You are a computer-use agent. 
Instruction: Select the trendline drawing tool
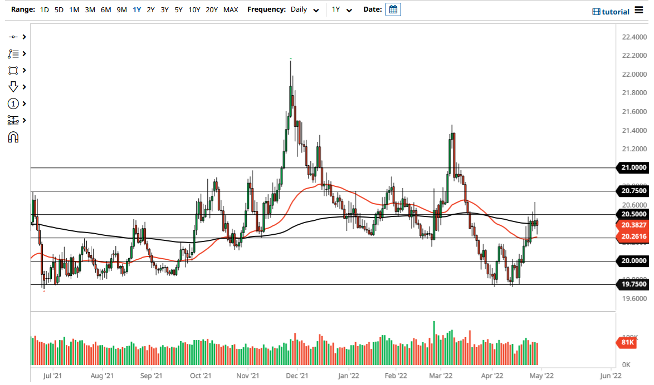click(x=14, y=36)
